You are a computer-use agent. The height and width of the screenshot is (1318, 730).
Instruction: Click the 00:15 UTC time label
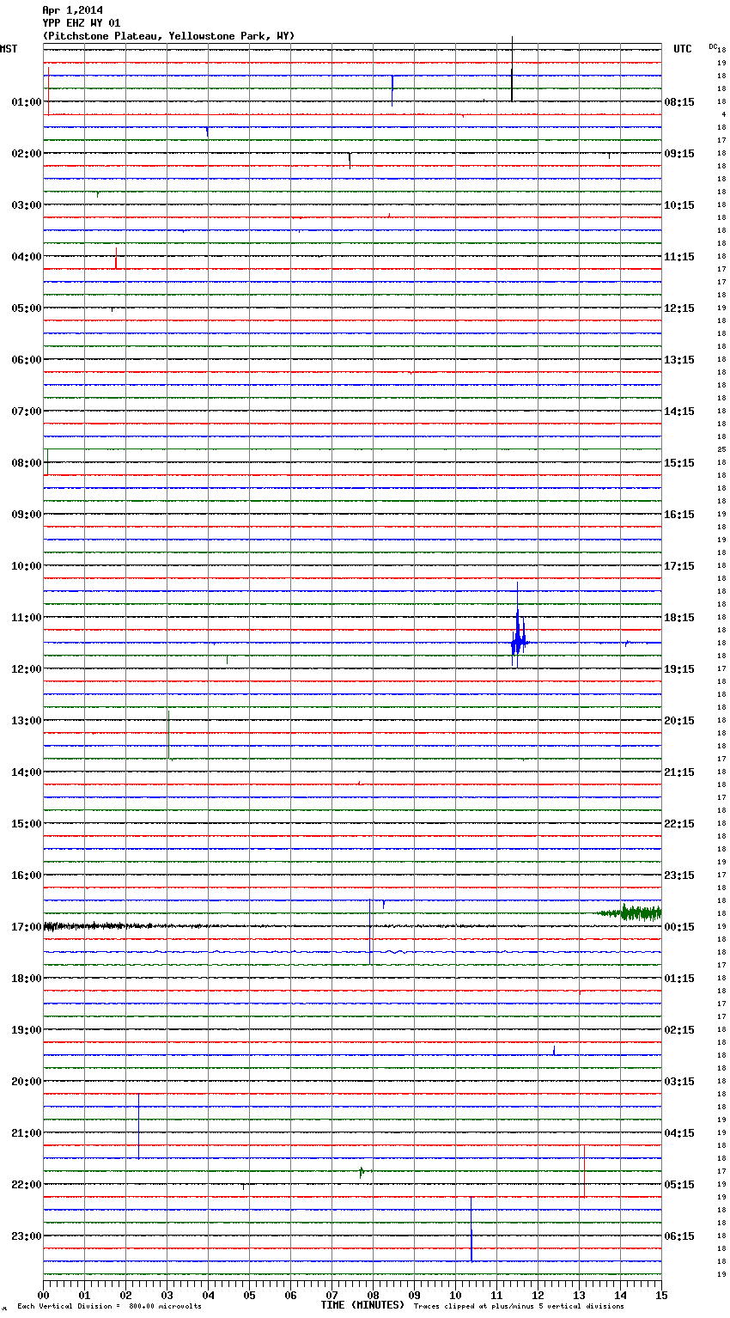pyautogui.click(x=679, y=926)
